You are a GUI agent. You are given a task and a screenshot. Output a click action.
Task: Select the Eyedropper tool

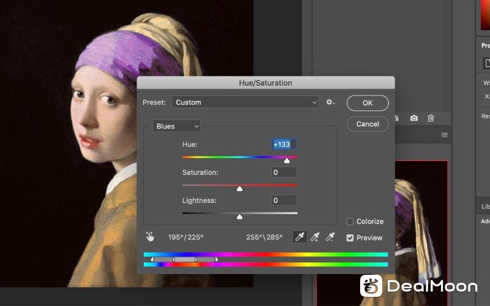(x=300, y=237)
